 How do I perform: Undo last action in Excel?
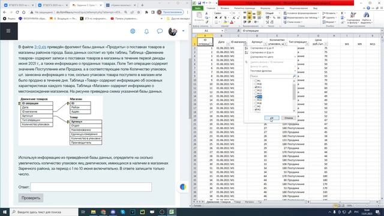pyautogui.click(x=203, y=3)
